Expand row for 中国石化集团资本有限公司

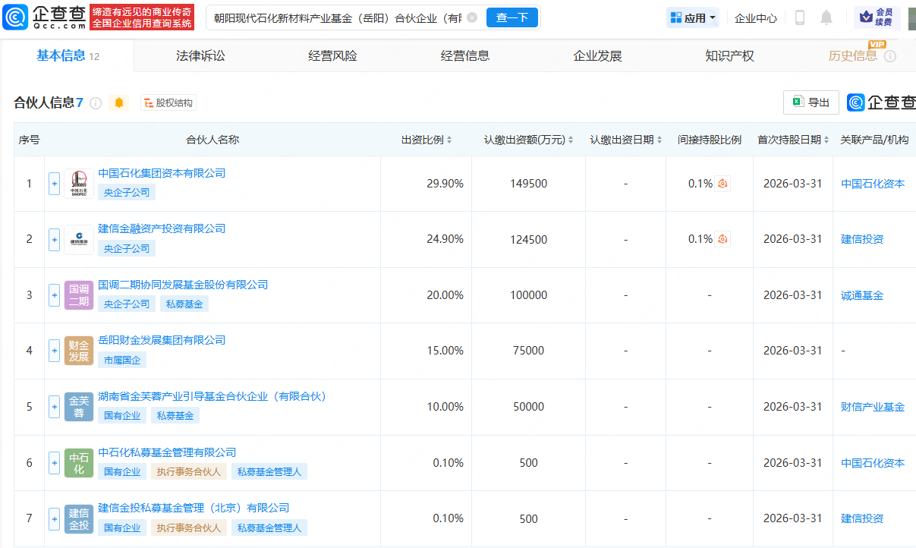click(x=54, y=184)
